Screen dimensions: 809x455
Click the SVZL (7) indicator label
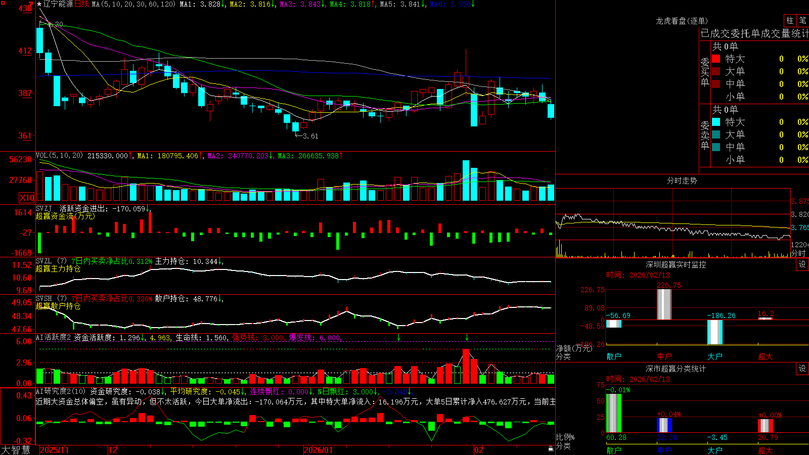(x=51, y=261)
